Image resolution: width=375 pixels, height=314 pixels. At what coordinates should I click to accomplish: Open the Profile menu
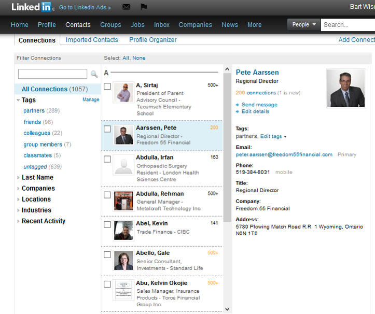pos(47,25)
